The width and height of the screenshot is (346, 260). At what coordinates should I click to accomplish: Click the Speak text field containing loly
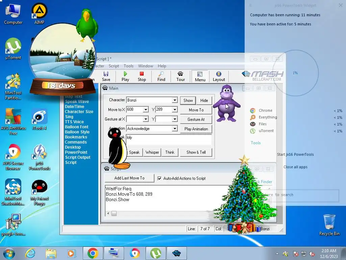[169, 140]
